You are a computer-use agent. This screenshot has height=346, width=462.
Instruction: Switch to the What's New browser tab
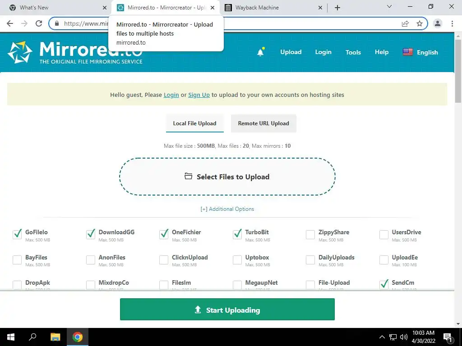click(x=56, y=8)
